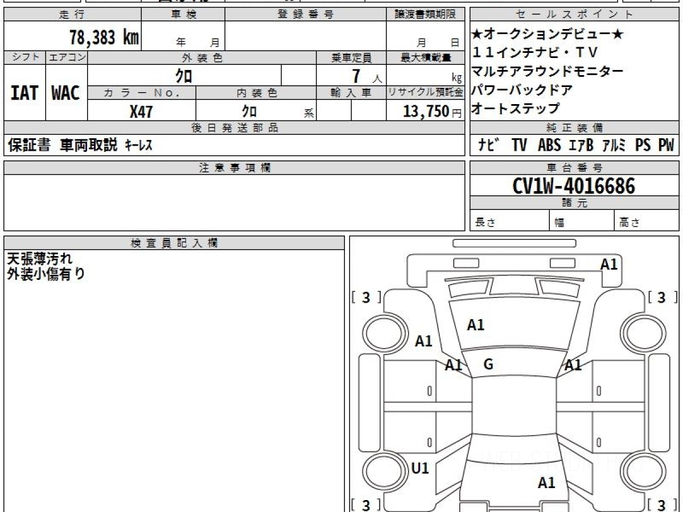
Task: Click the A1 mark on rear panel
Action: 546,483
